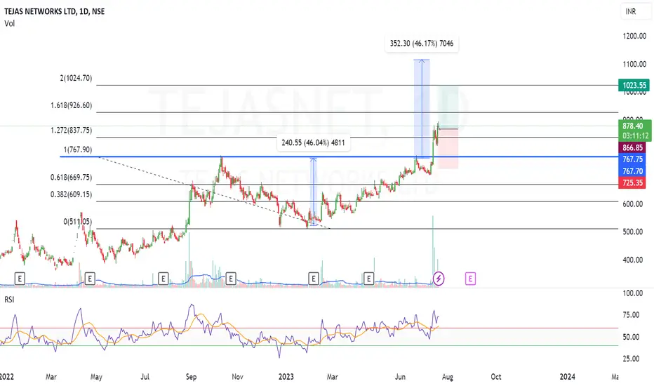Click the RSI 25.00 axis value
Screen dimensions: 654x386
coord(631,359)
